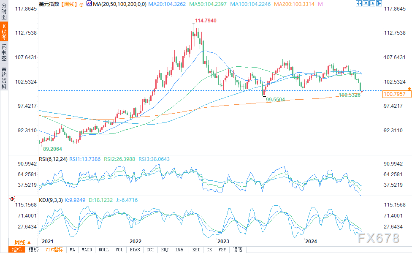Open the VIP指标 tab
Image resolution: width=412 pixels, height=253 pixels.
coord(54,250)
